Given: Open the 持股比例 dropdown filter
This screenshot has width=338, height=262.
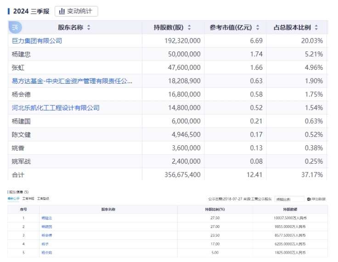Looking at the screenshot, I should pyautogui.click(x=289, y=199).
